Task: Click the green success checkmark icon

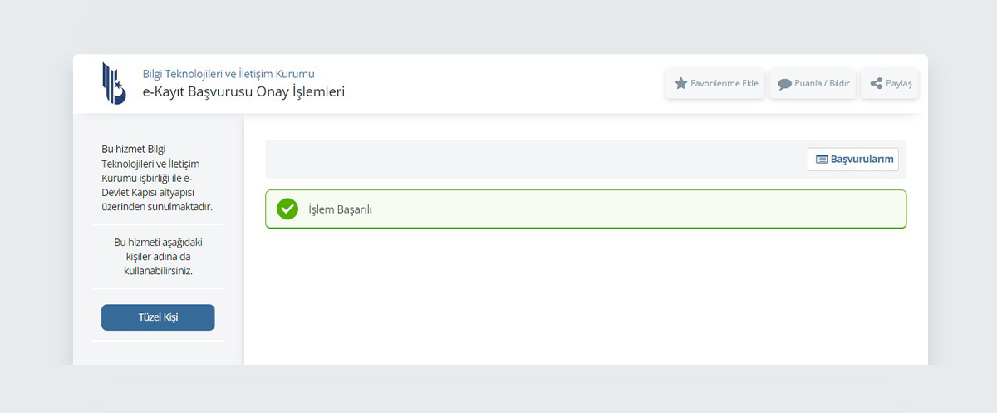Action: click(x=287, y=209)
